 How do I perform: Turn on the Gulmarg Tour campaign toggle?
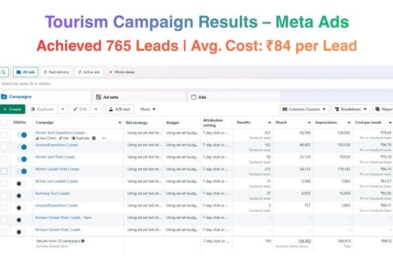21,196
